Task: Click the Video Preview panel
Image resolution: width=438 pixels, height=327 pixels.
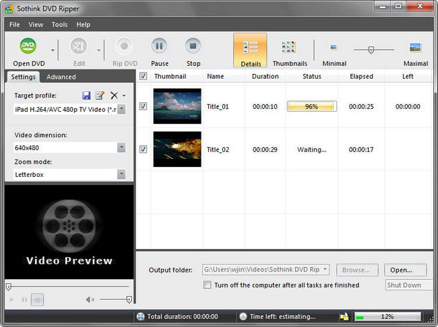Action: tap(69, 232)
